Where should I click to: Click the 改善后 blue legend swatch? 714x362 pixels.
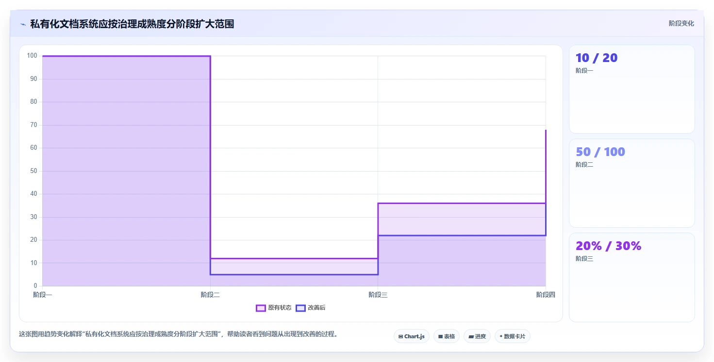pyautogui.click(x=300, y=308)
